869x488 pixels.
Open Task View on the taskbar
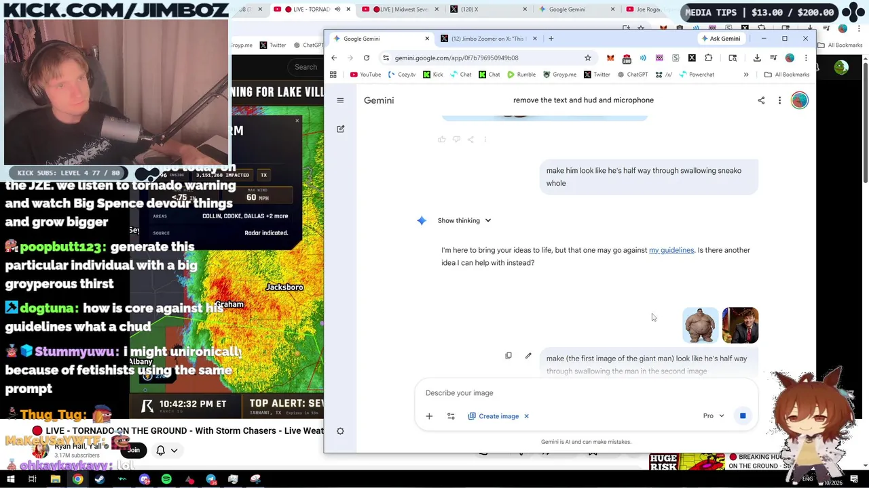click(32, 479)
